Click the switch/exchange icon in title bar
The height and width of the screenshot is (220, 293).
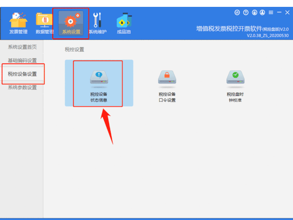pyautogui.click(x=237, y=12)
